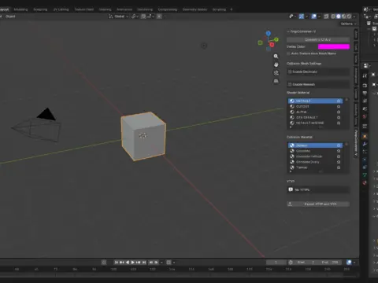Switch to the Animation workspace tab
This screenshot has width=378, height=283.
coord(124,9)
